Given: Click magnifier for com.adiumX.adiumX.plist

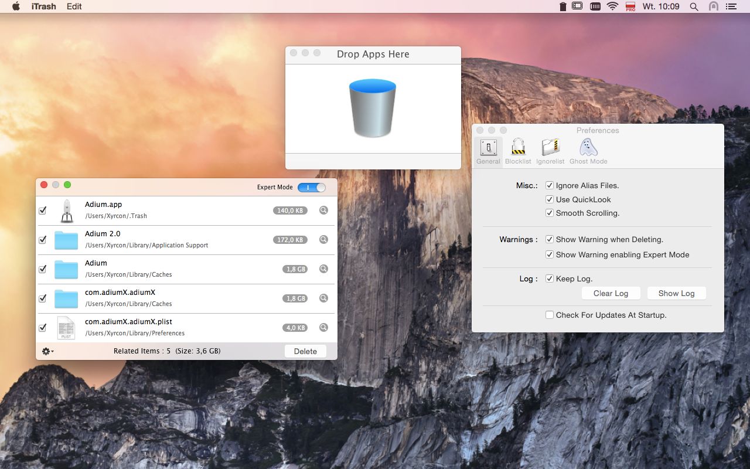Looking at the screenshot, I should click(x=323, y=328).
